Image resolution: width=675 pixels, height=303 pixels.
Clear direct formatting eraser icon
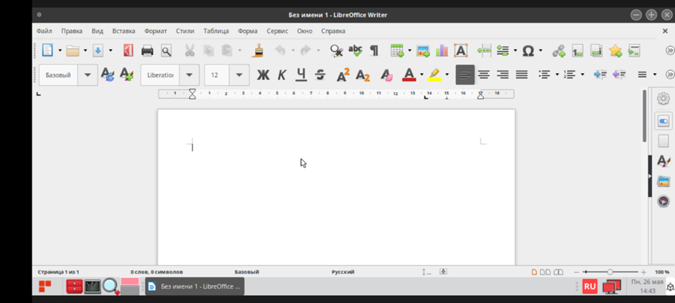click(387, 75)
